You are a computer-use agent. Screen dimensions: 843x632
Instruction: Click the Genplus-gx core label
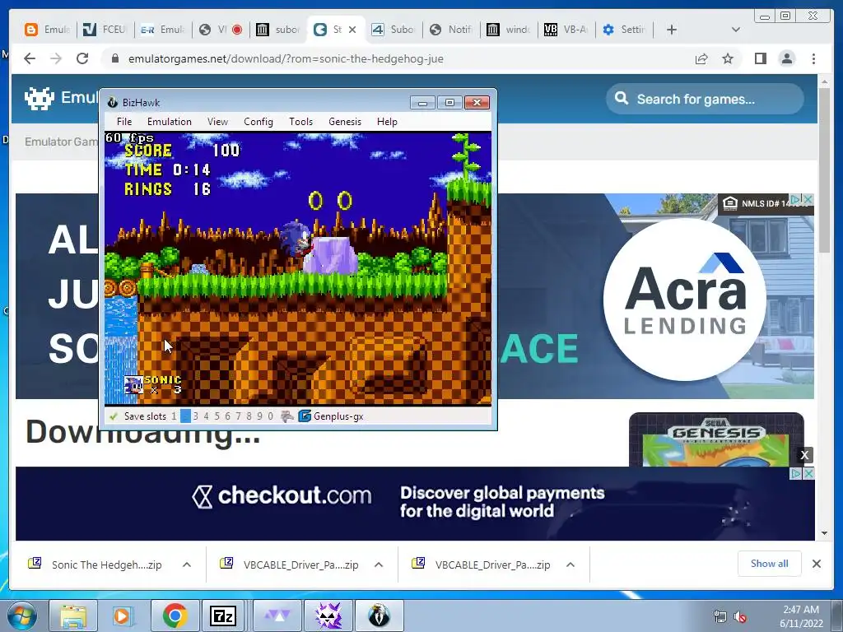coord(338,416)
